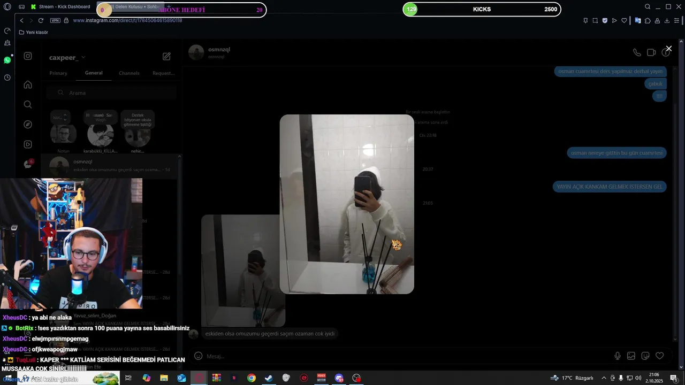Go back in the browser
This screenshot has width=685, height=385.
(x=21, y=20)
